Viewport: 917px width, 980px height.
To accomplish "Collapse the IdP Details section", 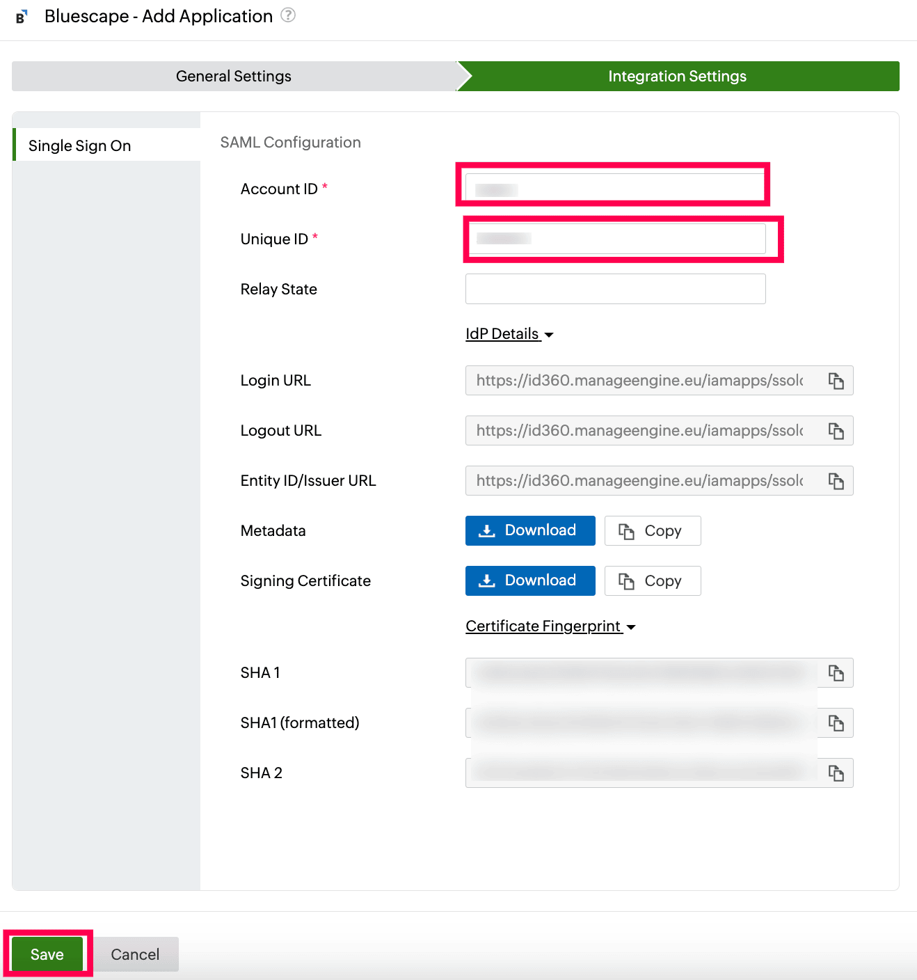I will point(509,334).
